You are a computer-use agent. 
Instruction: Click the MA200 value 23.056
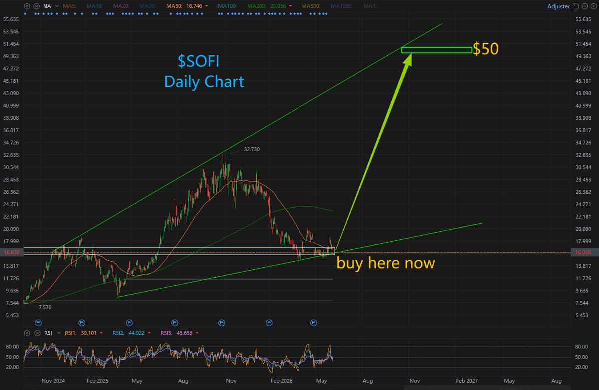coord(278,6)
